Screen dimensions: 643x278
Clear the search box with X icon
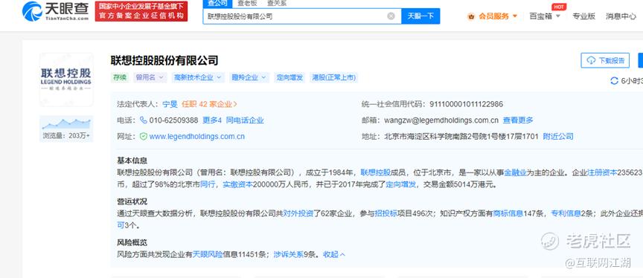coord(391,16)
